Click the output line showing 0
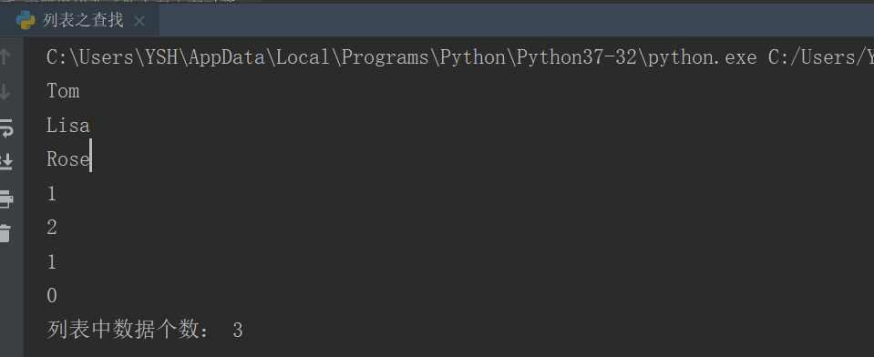 click(52, 296)
